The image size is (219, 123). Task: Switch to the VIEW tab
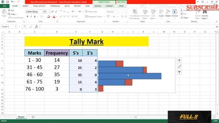[x=88, y=6]
